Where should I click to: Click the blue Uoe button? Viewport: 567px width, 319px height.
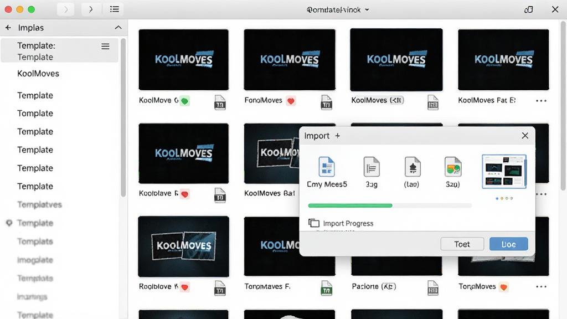point(509,244)
